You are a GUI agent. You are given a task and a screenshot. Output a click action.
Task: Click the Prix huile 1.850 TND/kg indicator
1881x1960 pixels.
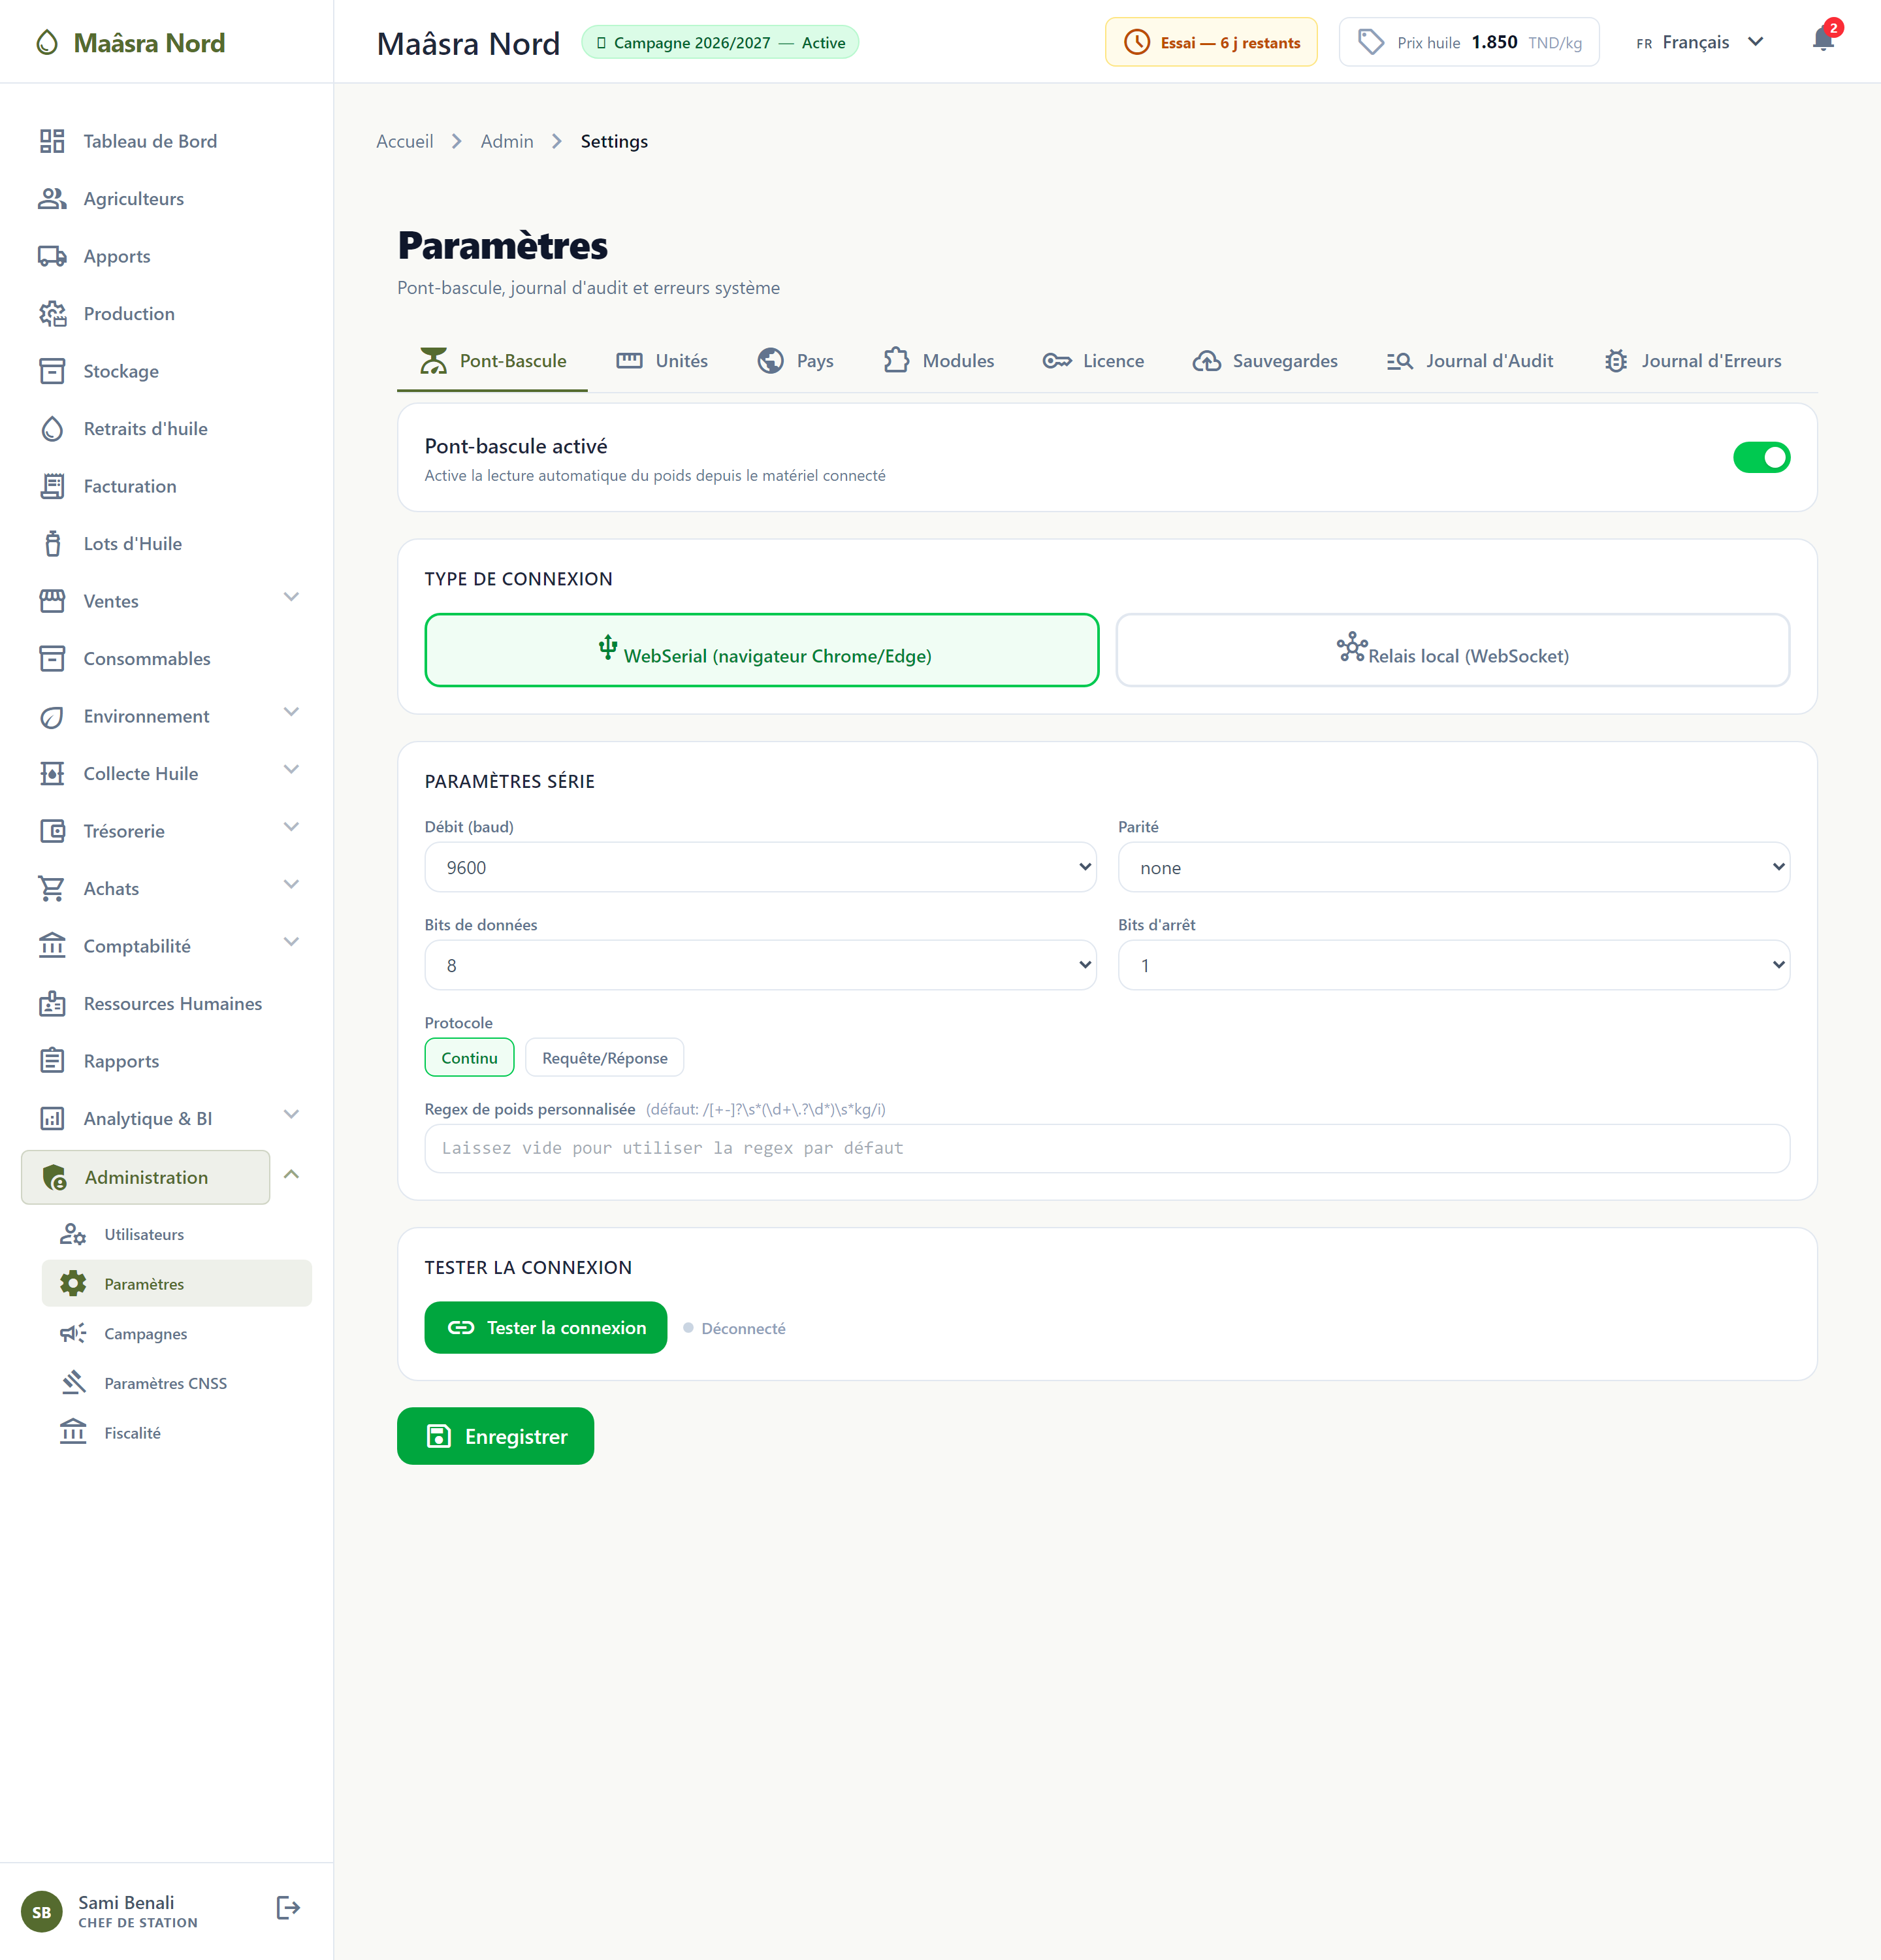click(x=1470, y=42)
